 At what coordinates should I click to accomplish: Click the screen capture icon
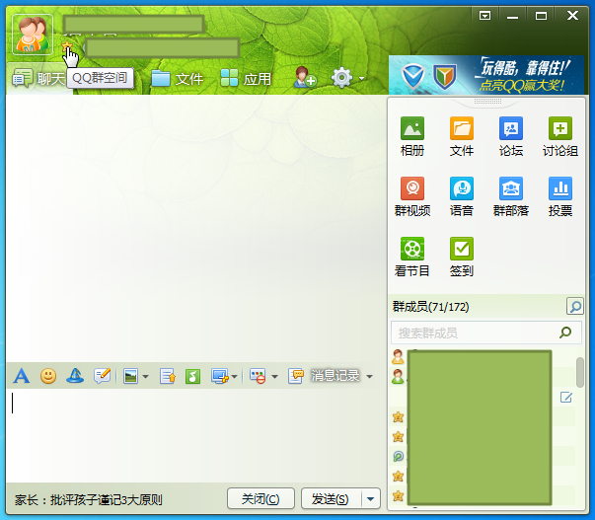(220, 377)
